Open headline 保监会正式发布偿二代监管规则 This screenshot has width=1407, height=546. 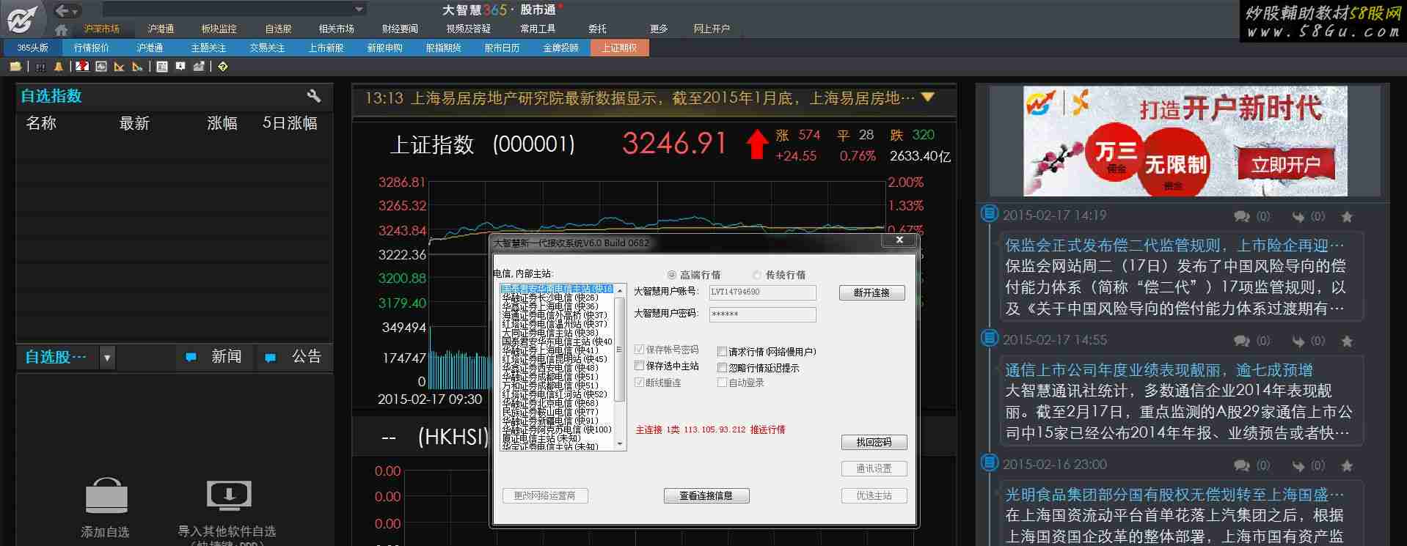click(1174, 245)
